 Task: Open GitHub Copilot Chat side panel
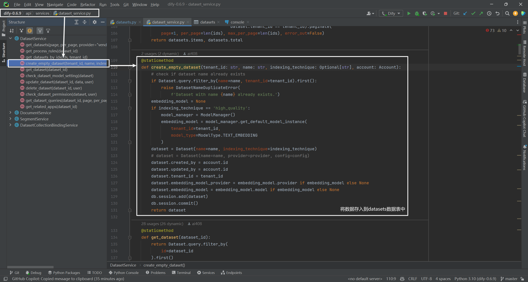pos(525,119)
